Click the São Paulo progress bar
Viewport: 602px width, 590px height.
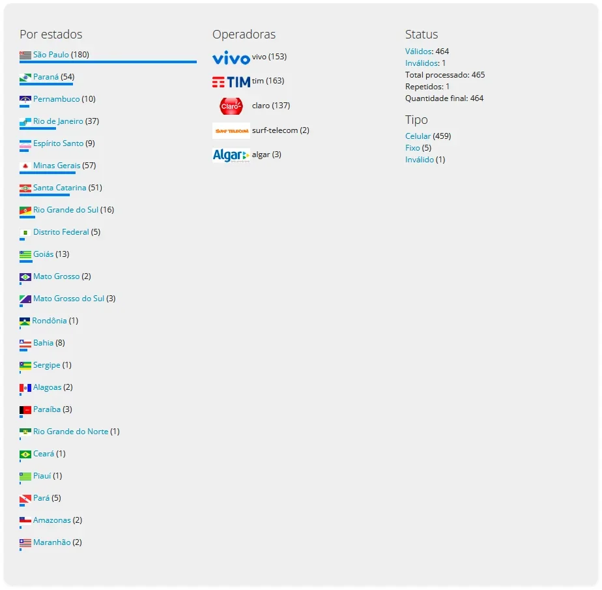pos(108,62)
